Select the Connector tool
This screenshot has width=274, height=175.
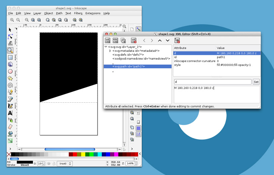click(10, 141)
